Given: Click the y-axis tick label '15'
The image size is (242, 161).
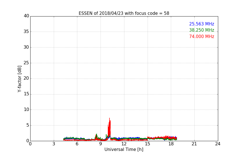Looking at the screenshot, I should click(26, 94).
